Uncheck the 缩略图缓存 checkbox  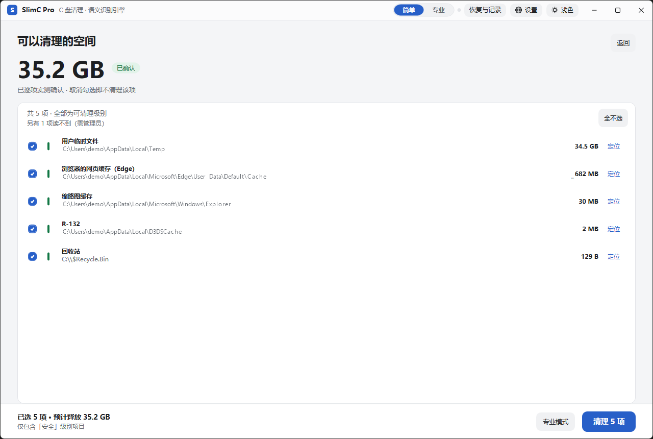click(32, 202)
